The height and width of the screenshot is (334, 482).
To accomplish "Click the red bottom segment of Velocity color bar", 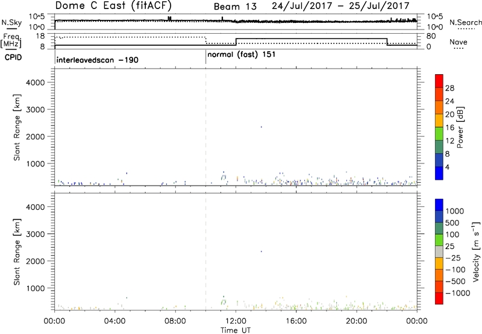I will pos(439,298).
